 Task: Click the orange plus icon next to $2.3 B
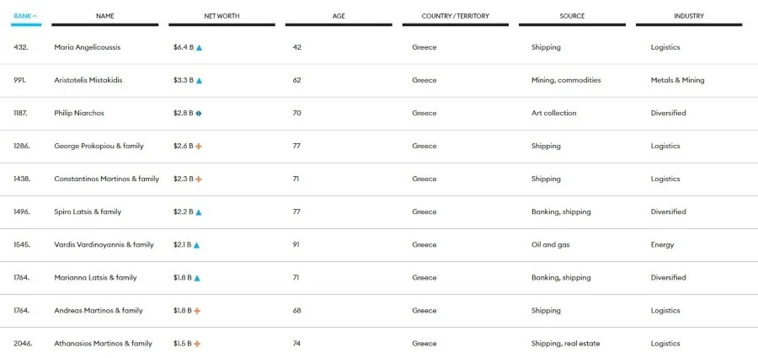(x=199, y=179)
